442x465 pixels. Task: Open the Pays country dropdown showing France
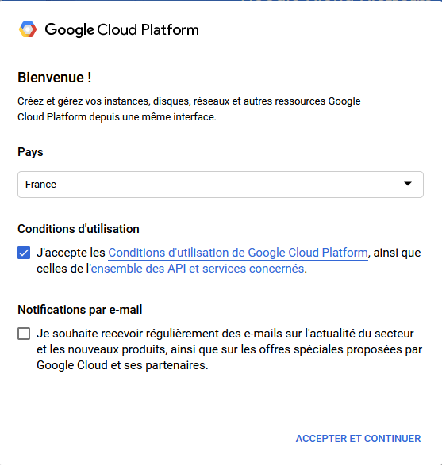coord(221,185)
